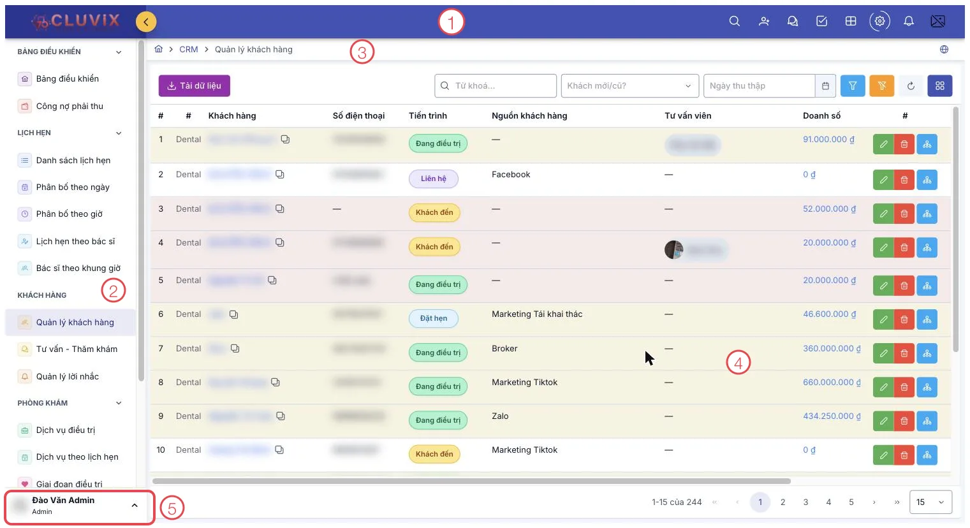
Task: Apply filters with the blue funnel button
Action: (x=853, y=85)
